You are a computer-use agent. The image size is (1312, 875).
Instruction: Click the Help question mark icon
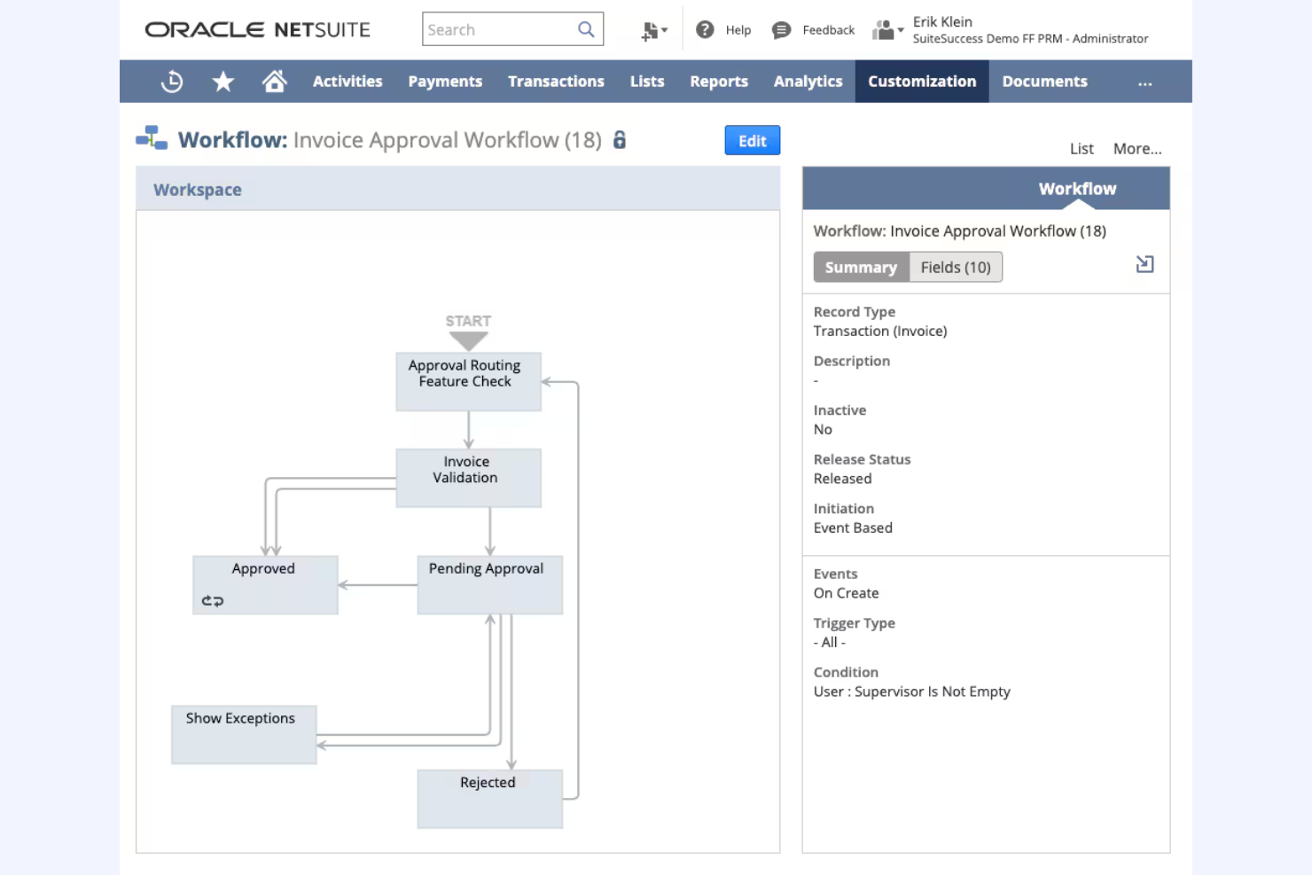coord(705,30)
